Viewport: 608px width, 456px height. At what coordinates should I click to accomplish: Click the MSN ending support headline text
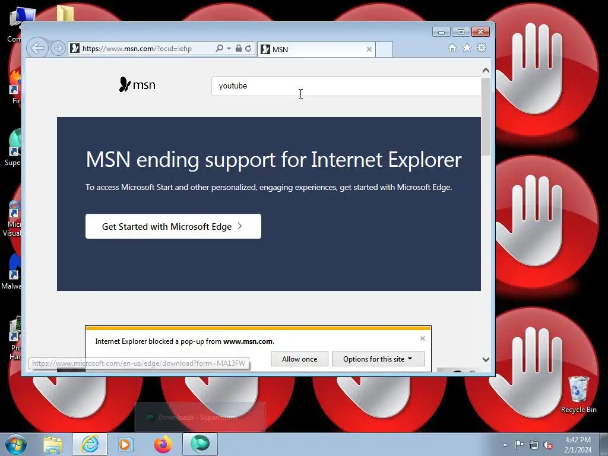point(274,159)
